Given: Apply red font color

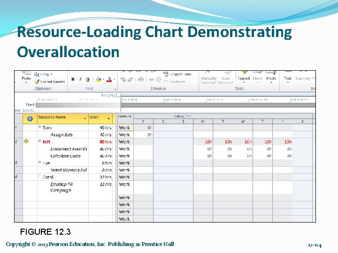Looking at the screenshot, I should [109, 80].
